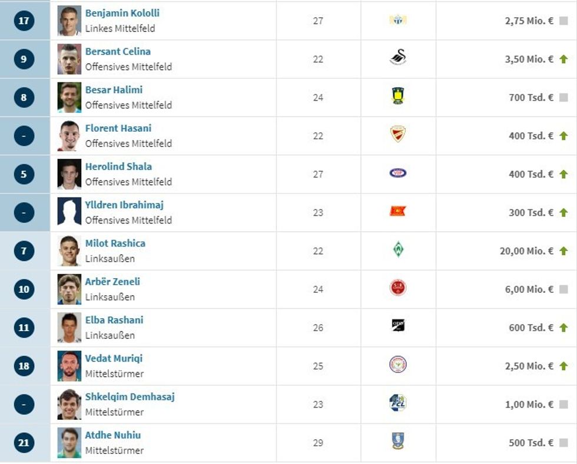Viewport: 577px width, 464px height.
Task: Click the placeholder silhouette for Ylldren Ibrahimaj
Action: click(x=69, y=212)
